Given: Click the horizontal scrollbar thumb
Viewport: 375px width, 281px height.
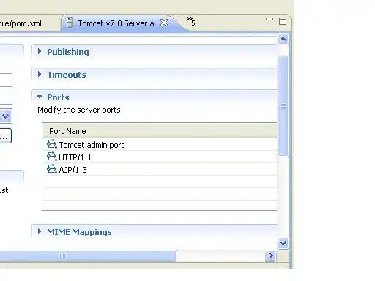Looking at the screenshot, I should click(x=88, y=256).
